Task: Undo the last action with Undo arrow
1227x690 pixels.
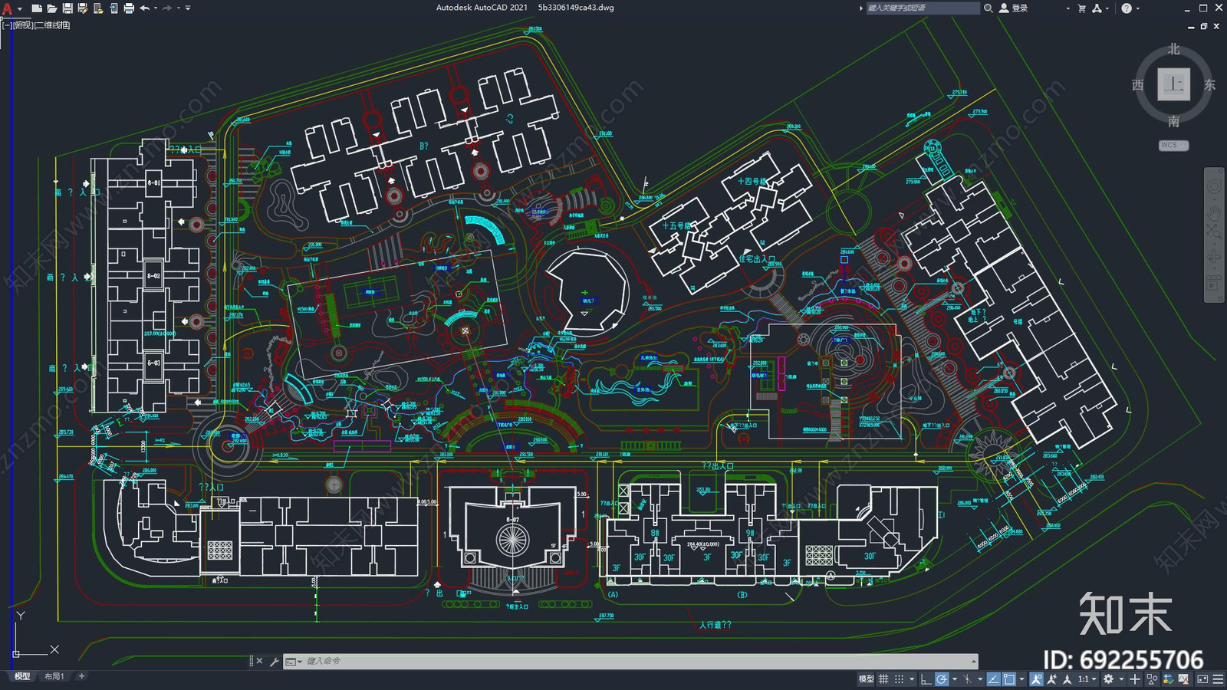Action: 144,8
